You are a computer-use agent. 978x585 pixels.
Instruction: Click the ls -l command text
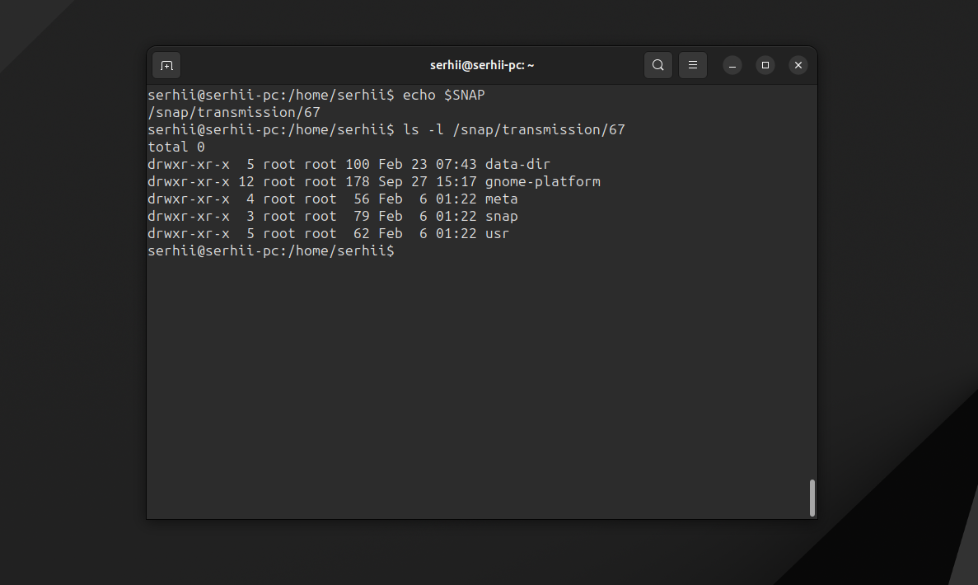click(513, 130)
